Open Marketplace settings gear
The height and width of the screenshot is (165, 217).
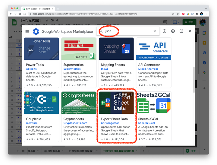173,31
